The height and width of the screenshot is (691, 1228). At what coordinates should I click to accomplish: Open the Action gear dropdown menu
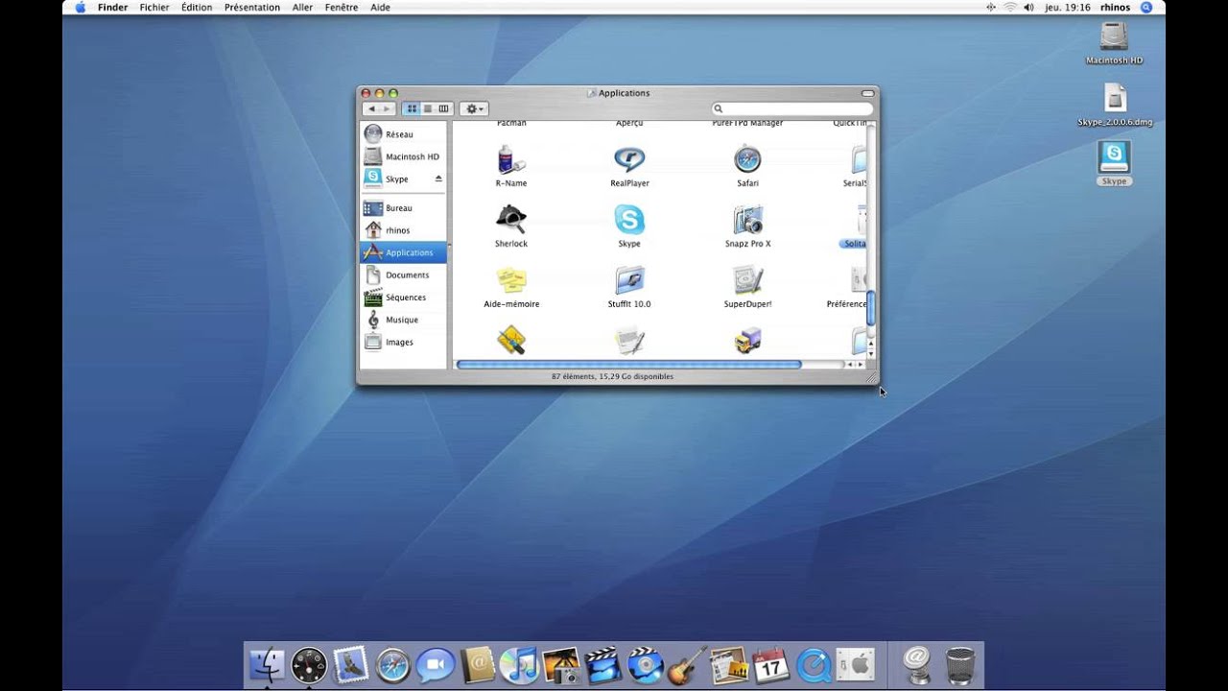tap(474, 108)
